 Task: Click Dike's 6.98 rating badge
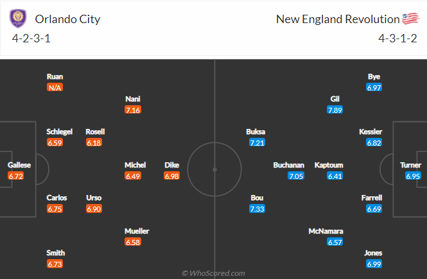pyautogui.click(x=172, y=176)
